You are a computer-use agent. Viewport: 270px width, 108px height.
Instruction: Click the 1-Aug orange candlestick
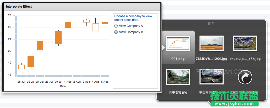tap(68, 25)
